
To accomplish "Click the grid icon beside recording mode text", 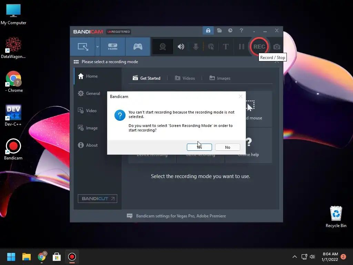I will point(76,62).
